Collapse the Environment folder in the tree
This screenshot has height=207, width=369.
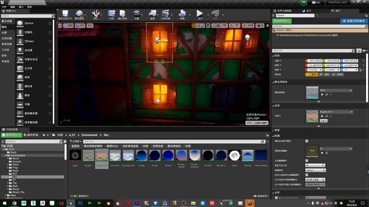click(6, 155)
